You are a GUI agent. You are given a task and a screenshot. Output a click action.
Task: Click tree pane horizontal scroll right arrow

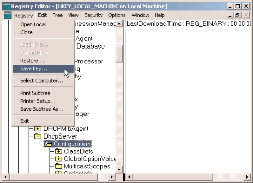pyautogui.click(x=112, y=177)
